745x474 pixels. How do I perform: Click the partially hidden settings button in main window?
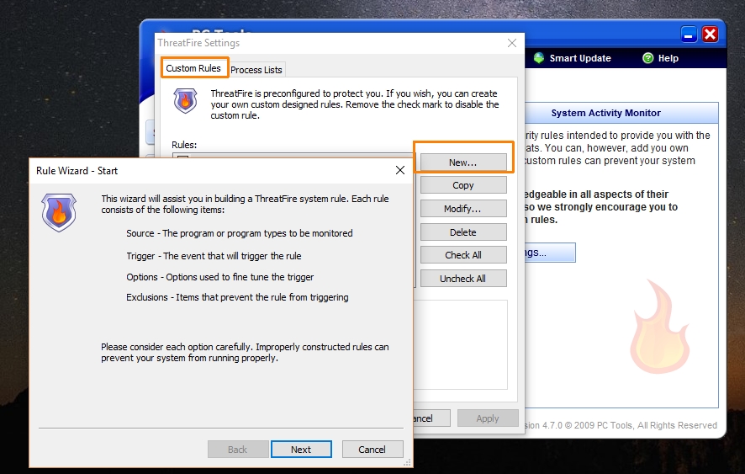pyautogui.click(x=550, y=253)
